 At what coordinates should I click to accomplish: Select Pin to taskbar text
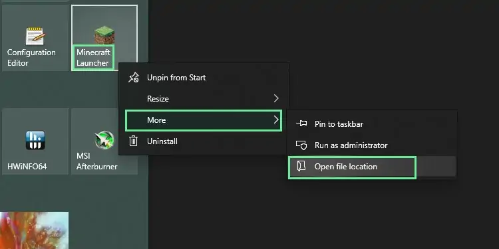[339, 124]
